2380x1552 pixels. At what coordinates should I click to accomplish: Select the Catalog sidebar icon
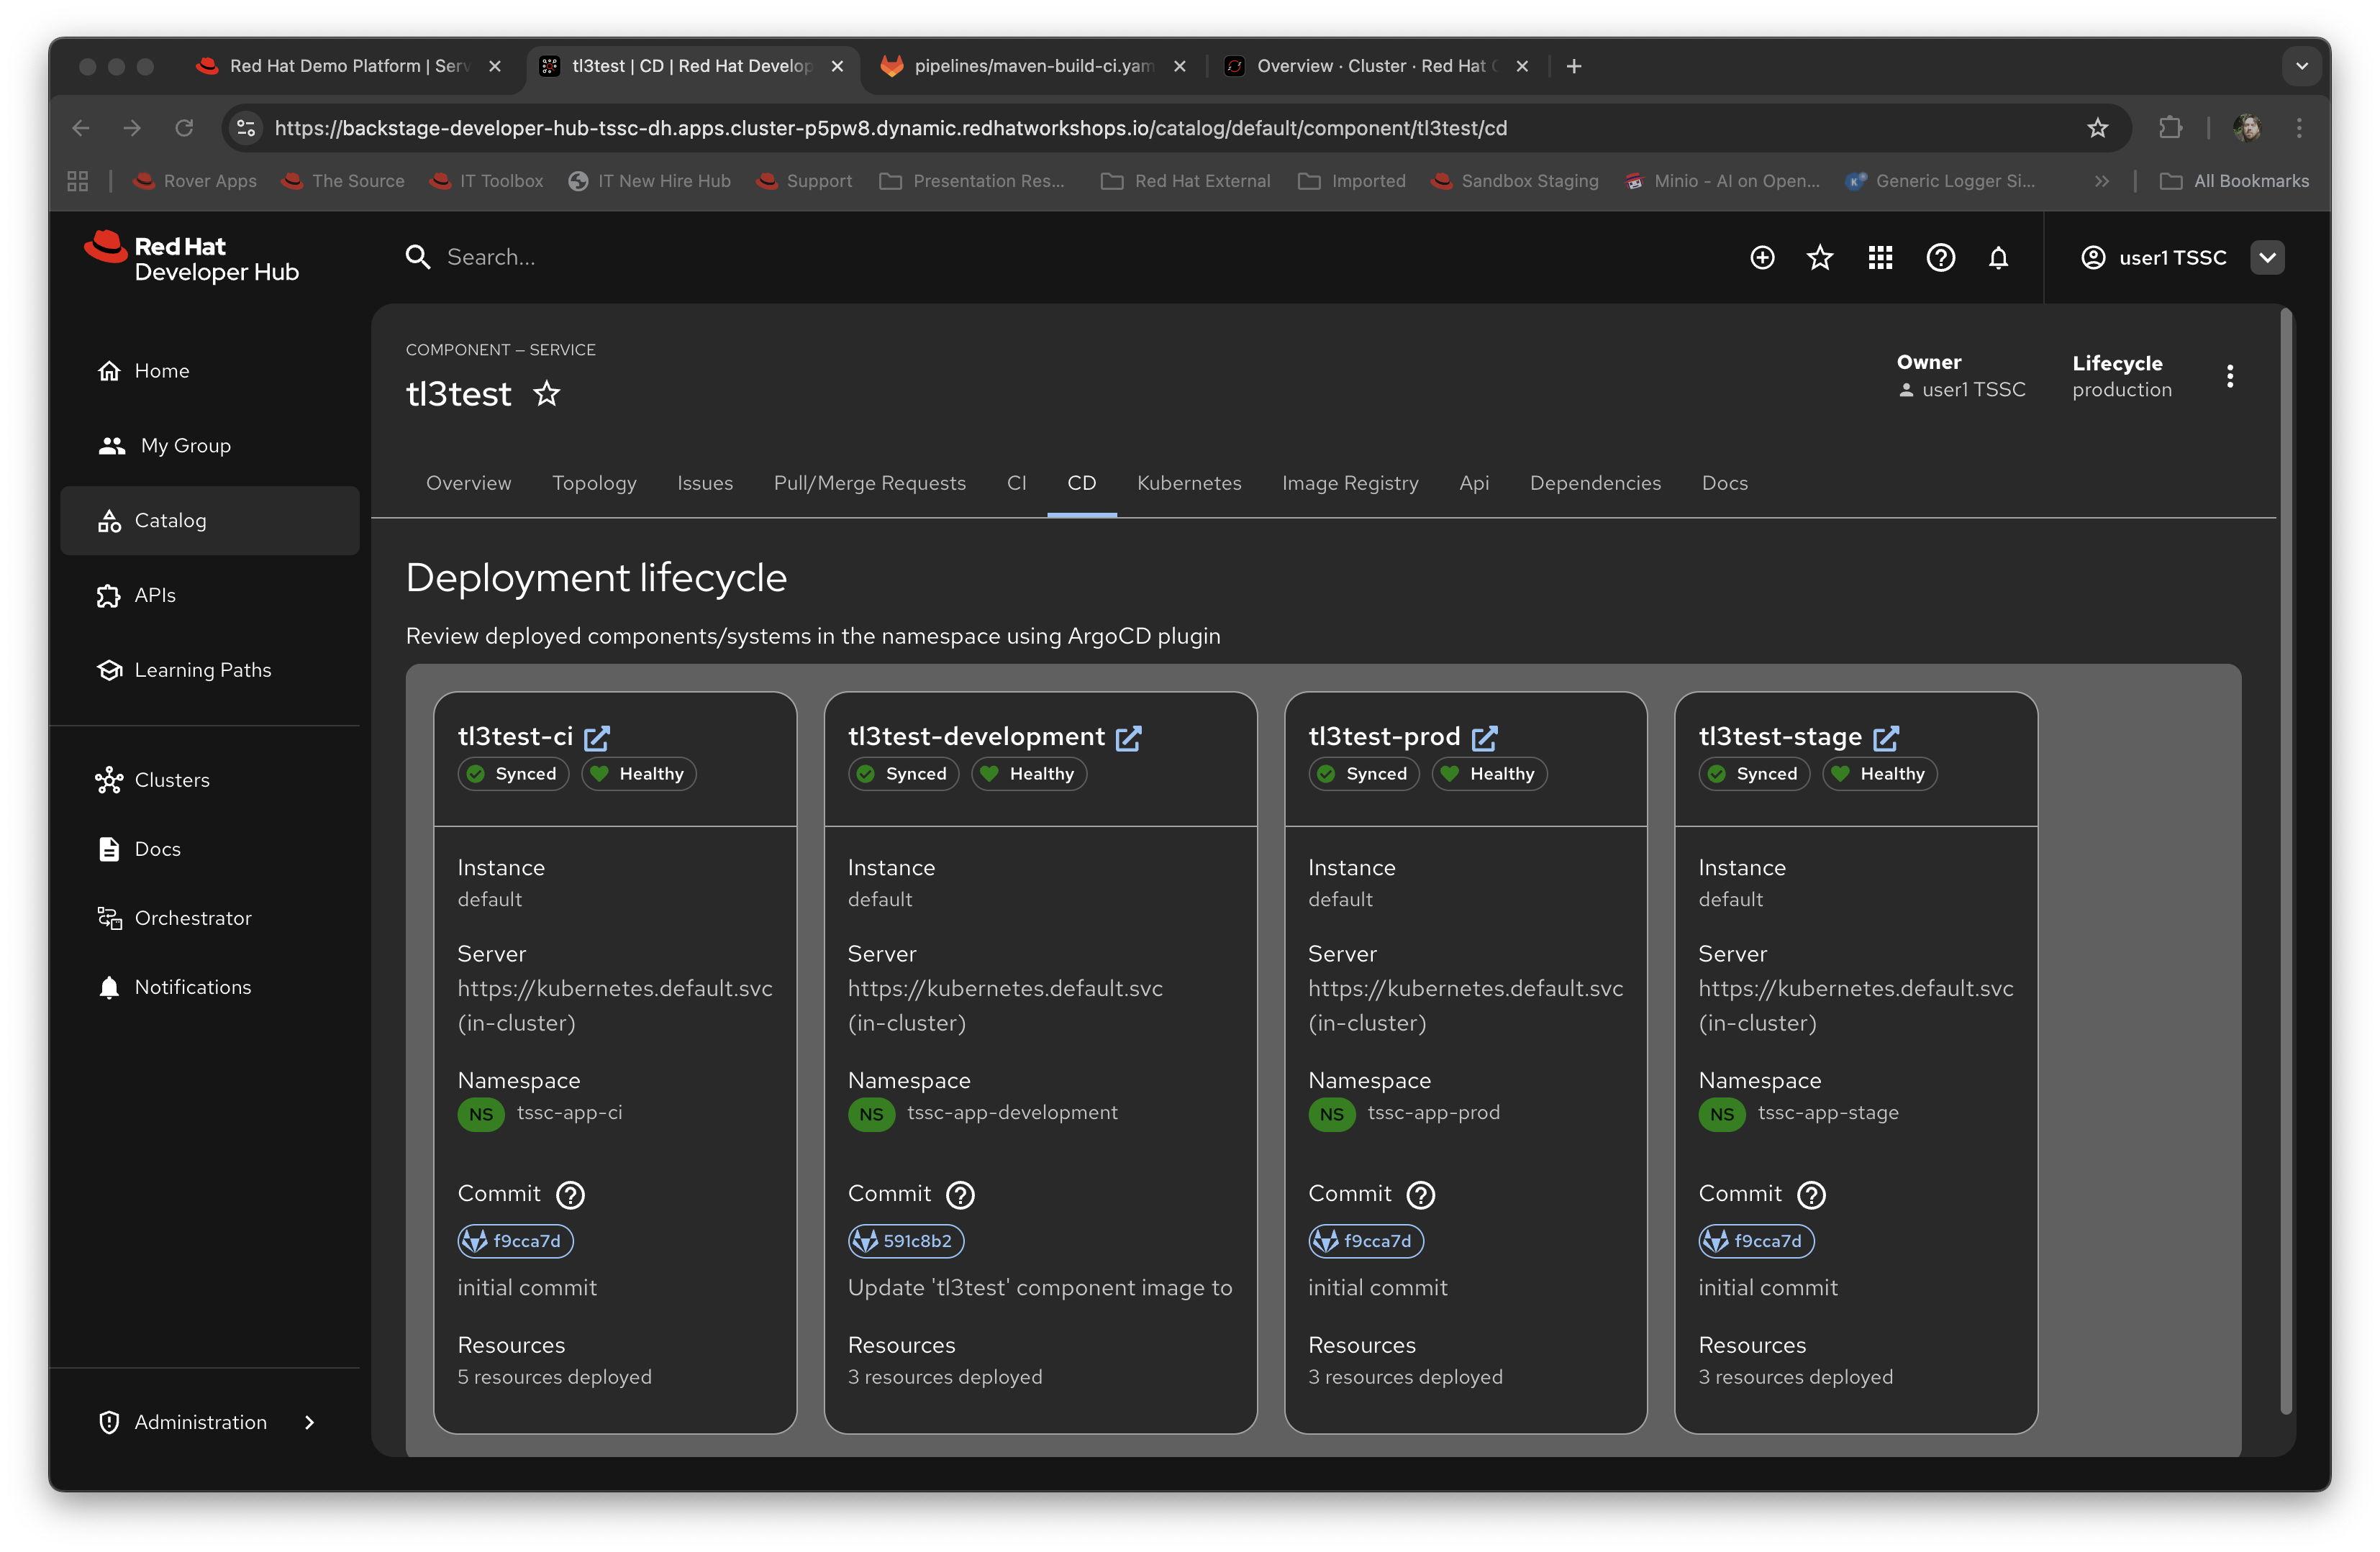tap(110, 520)
